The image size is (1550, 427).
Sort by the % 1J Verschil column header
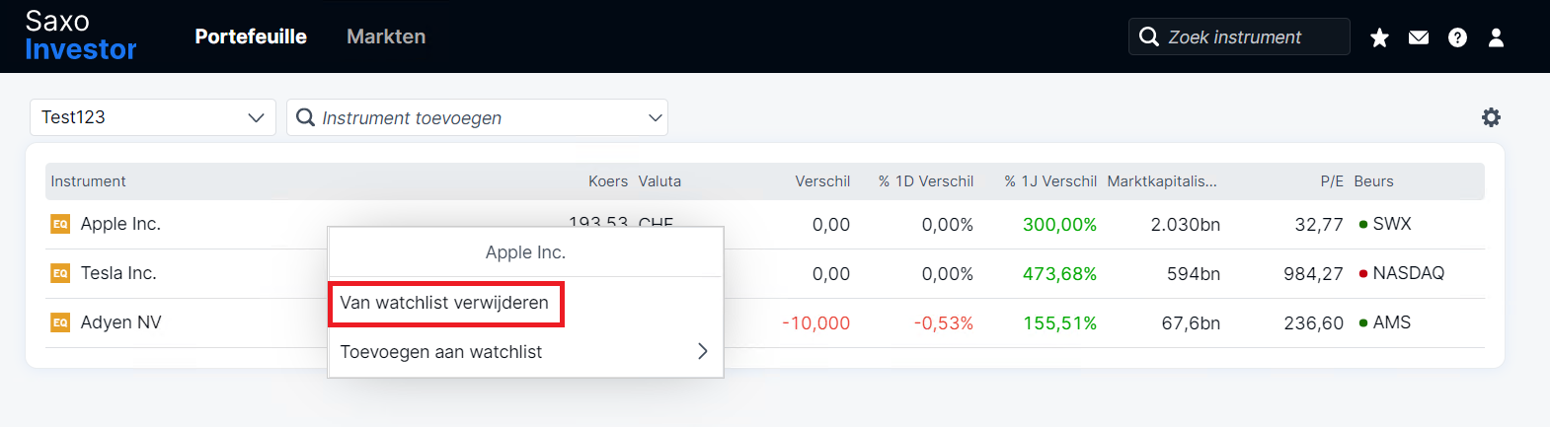tap(1050, 181)
